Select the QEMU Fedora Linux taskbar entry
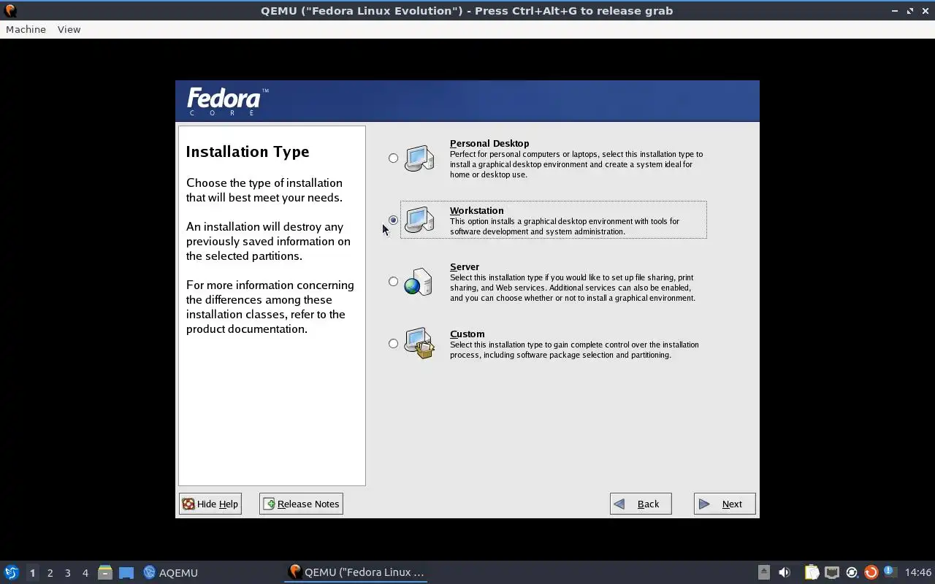 point(356,572)
